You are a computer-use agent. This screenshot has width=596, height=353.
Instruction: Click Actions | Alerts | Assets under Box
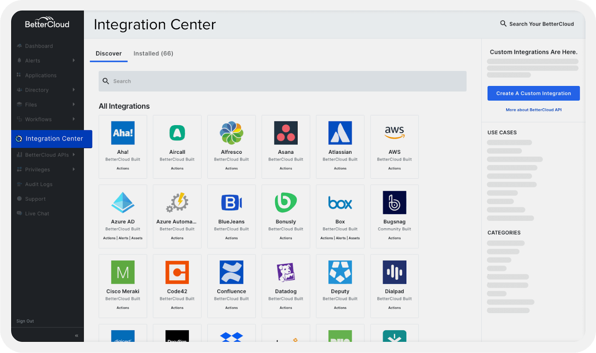340,238
